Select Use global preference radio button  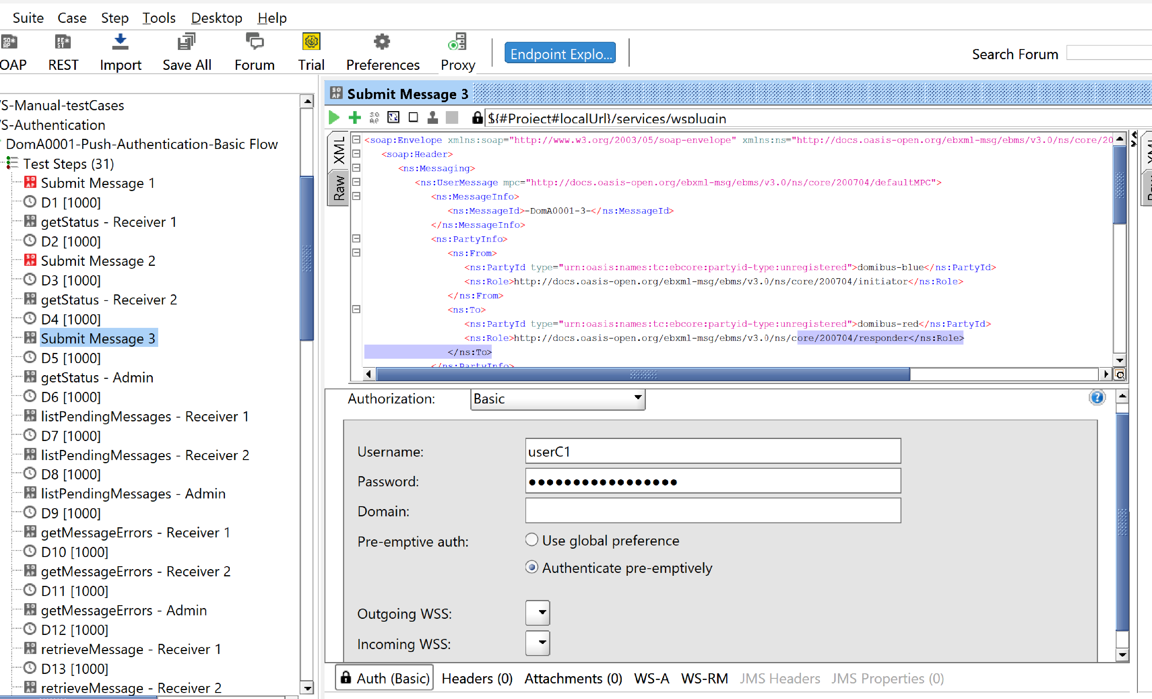point(532,540)
